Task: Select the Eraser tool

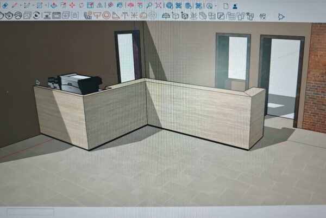Action: (6, 5)
